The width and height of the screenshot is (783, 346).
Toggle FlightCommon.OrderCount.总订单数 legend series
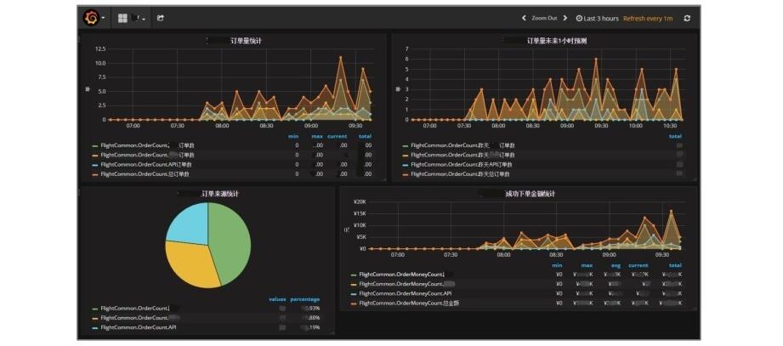coord(138,173)
